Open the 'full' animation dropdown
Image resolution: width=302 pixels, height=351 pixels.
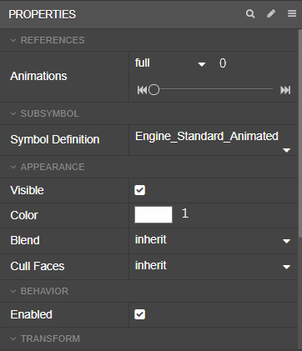point(170,63)
